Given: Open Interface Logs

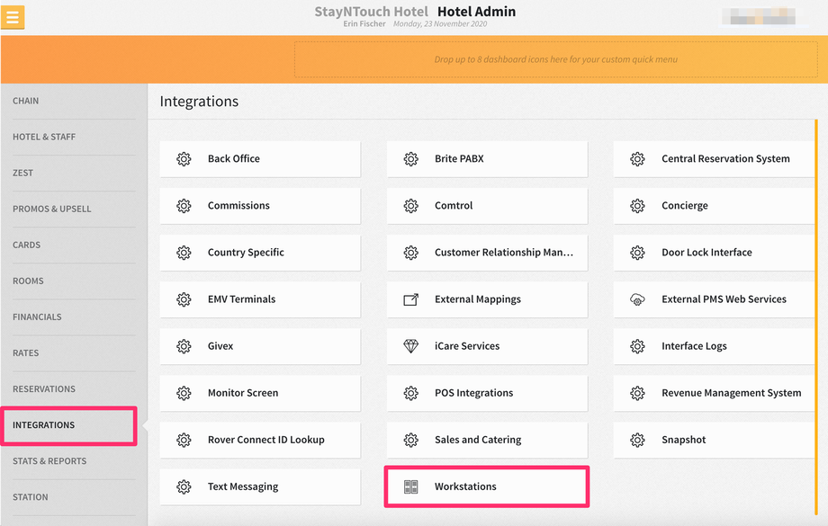Looking at the screenshot, I should [x=714, y=346].
